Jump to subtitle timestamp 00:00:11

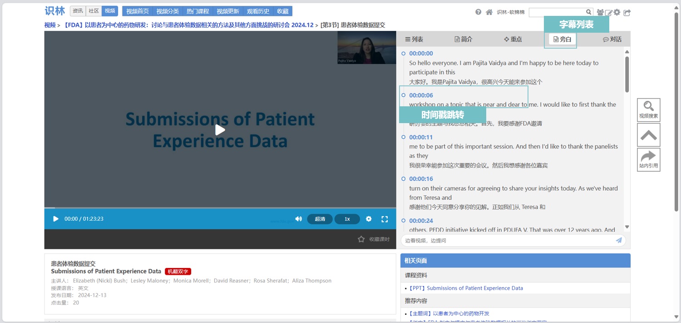[421, 137]
